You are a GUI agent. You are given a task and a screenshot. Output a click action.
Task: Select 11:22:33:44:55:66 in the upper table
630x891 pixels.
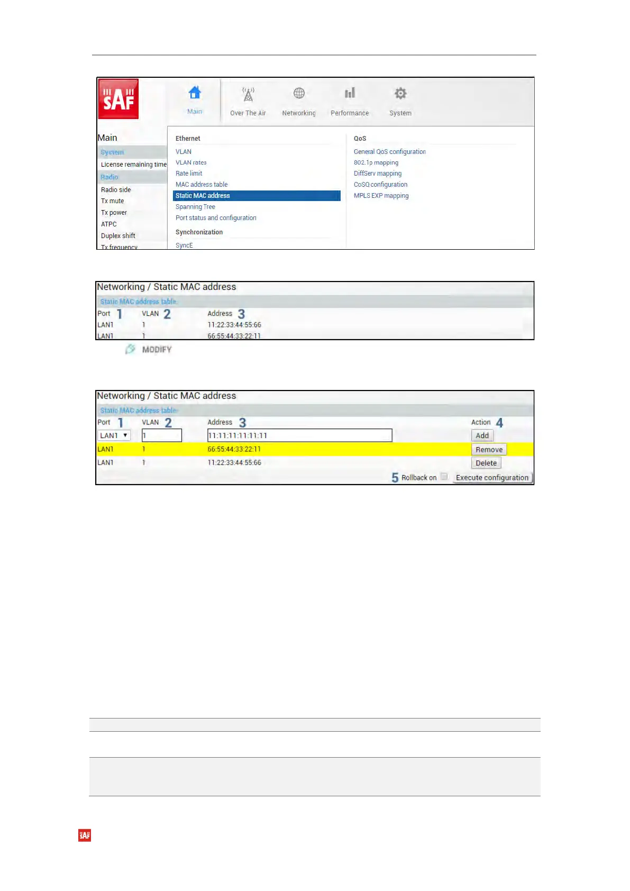pos(234,325)
